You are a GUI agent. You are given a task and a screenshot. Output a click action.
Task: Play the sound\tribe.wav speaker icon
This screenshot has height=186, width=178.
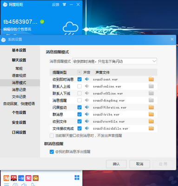(x=87, y=114)
